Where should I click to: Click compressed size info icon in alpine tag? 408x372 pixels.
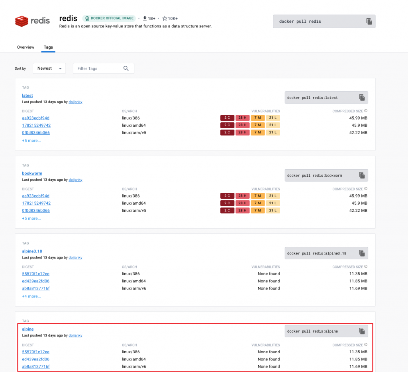[366, 345]
